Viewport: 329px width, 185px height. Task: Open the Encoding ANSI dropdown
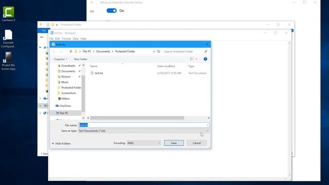pyautogui.click(x=144, y=143)
